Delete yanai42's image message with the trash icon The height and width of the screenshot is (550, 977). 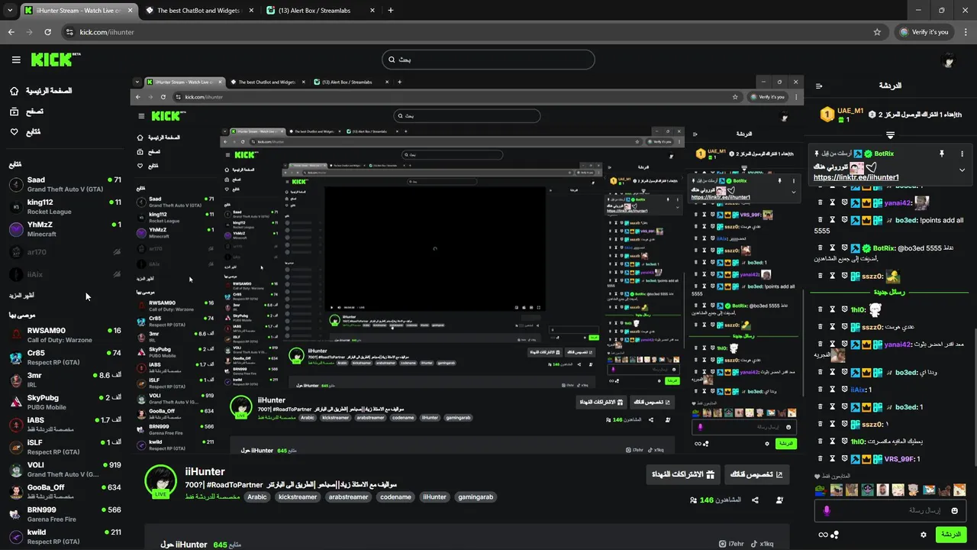(x=821, y=203)
